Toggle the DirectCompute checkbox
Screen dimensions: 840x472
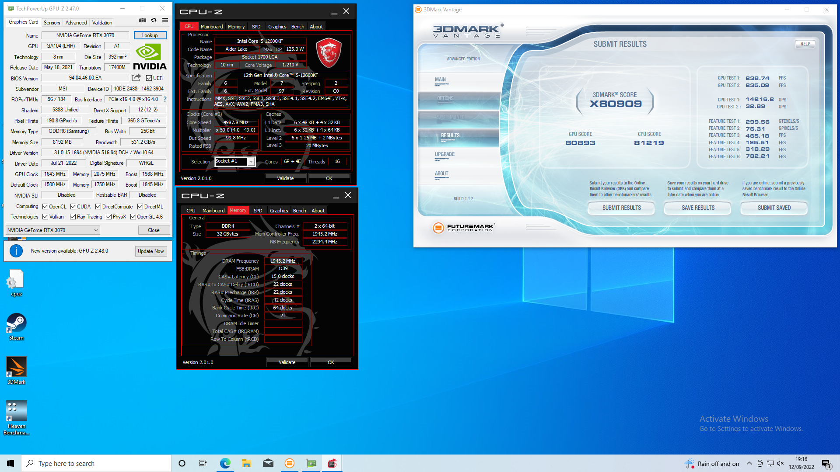pos(98,206)
